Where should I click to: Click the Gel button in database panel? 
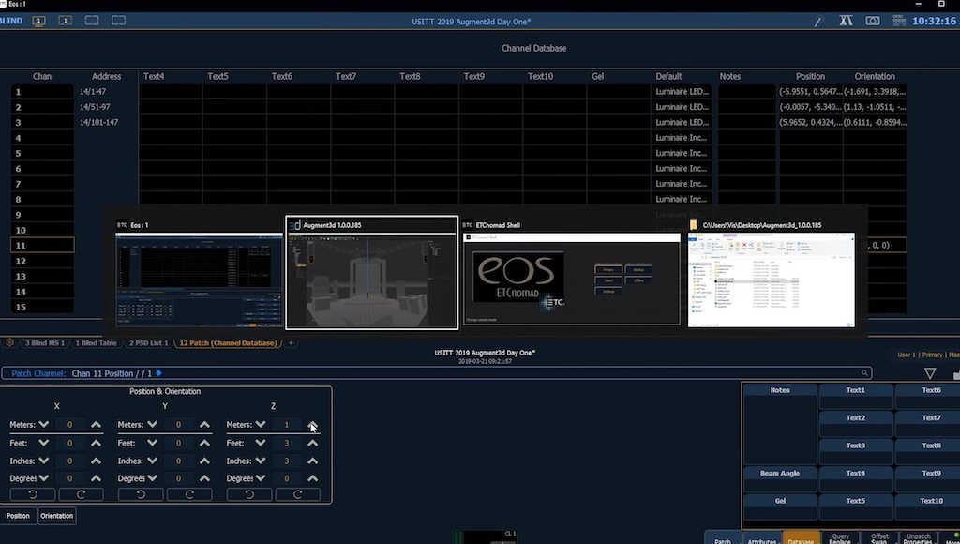point(779,501)
